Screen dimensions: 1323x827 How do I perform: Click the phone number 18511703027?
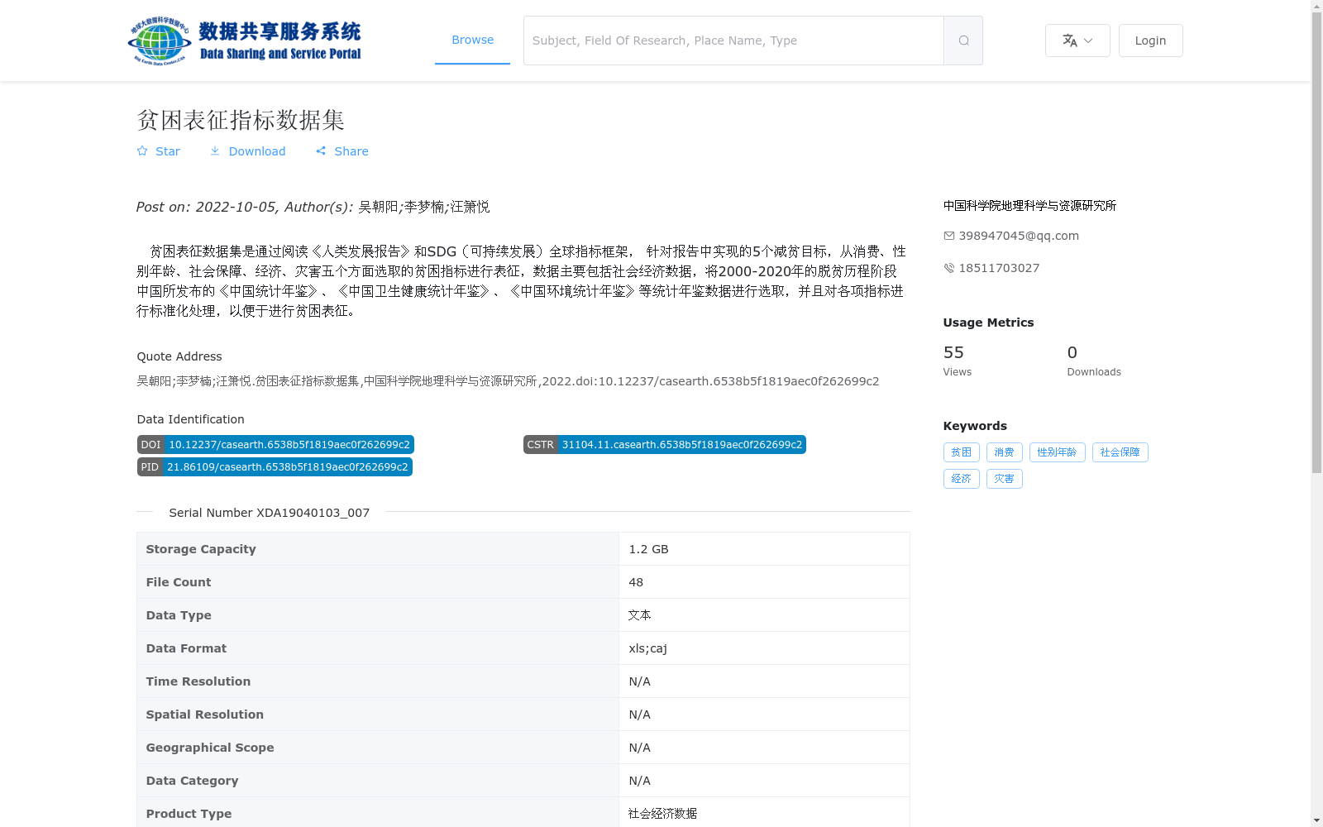(x=999, y=268)
